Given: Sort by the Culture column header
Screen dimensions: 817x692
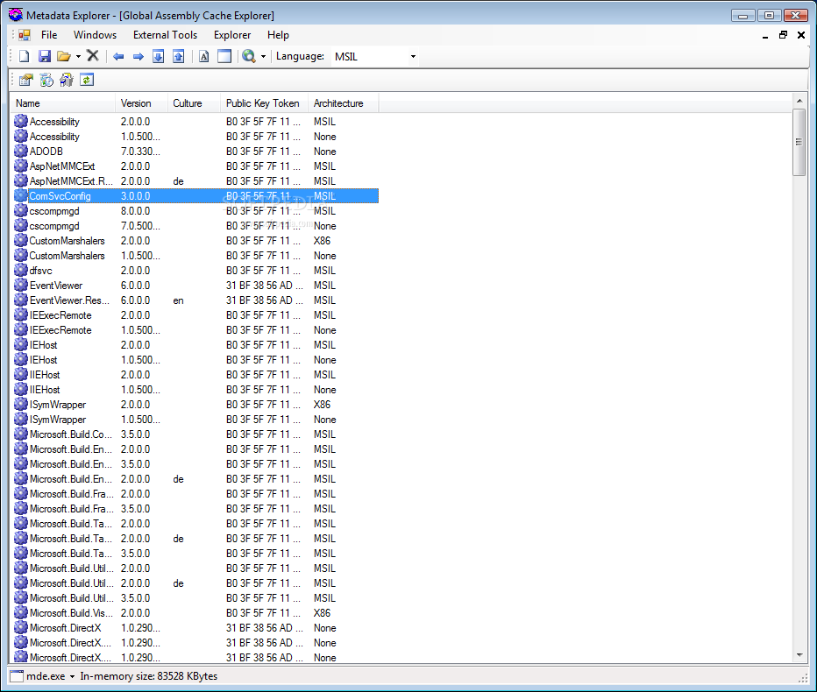Looking at the screenshot, I should click(194, 103).
